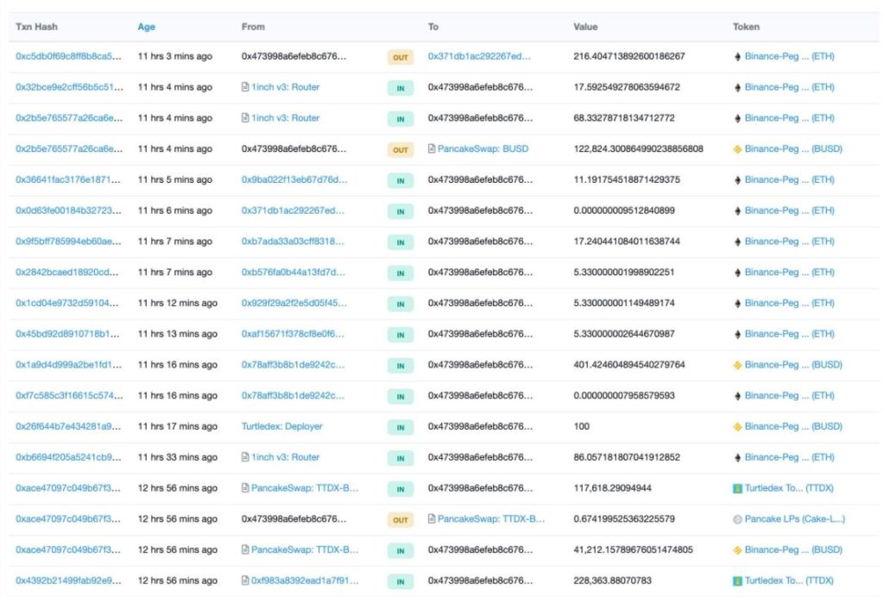
Task: Select value 0.674199525363225579
Action: [624, 518]
